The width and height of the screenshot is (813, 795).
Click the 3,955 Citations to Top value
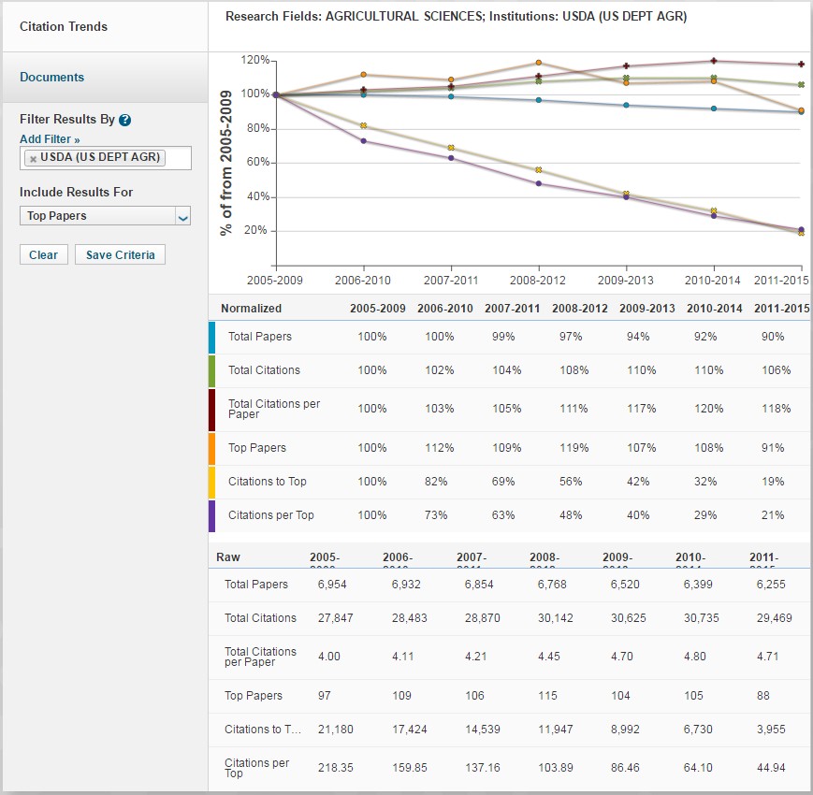point(771,730)
